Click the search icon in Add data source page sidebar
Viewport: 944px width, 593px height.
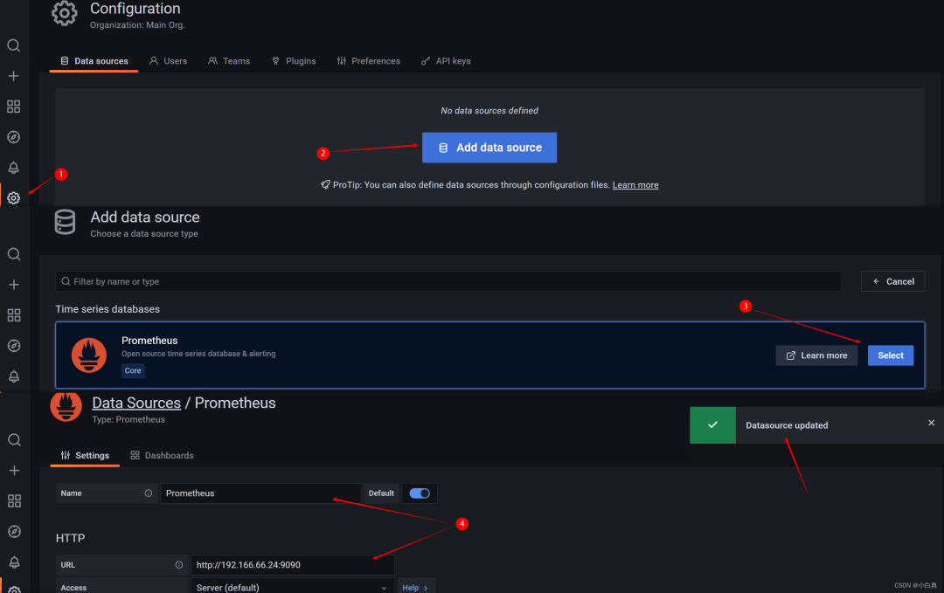(14, 254)
